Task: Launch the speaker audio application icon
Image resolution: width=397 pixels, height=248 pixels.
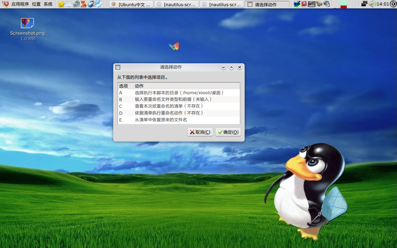Action: [319, 4]
